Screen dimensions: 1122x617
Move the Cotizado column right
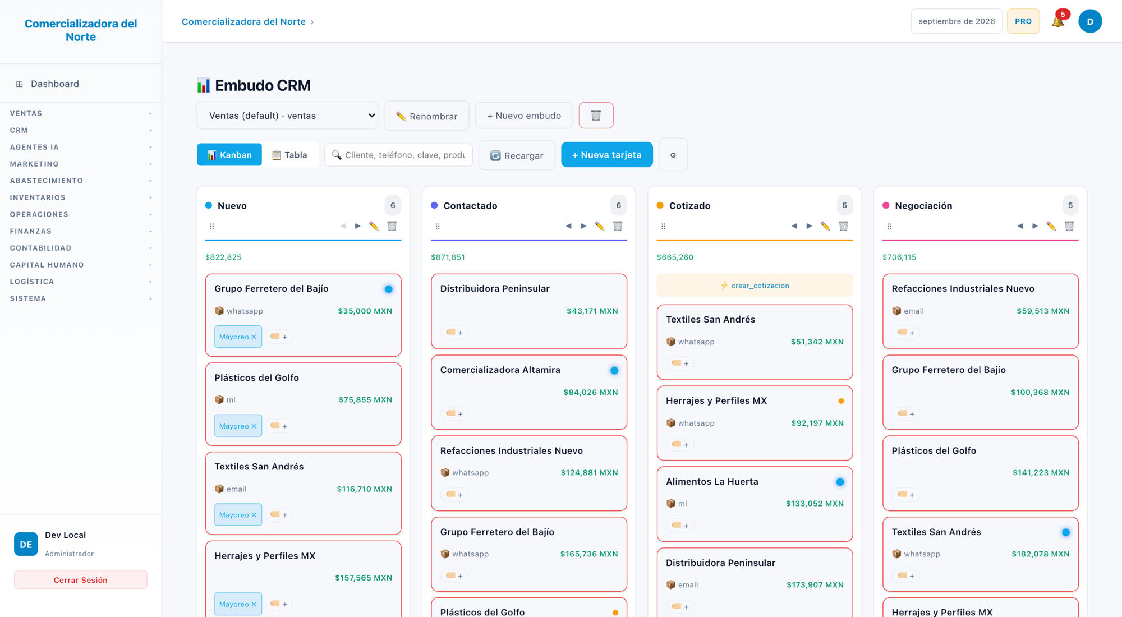coord(809,226)
